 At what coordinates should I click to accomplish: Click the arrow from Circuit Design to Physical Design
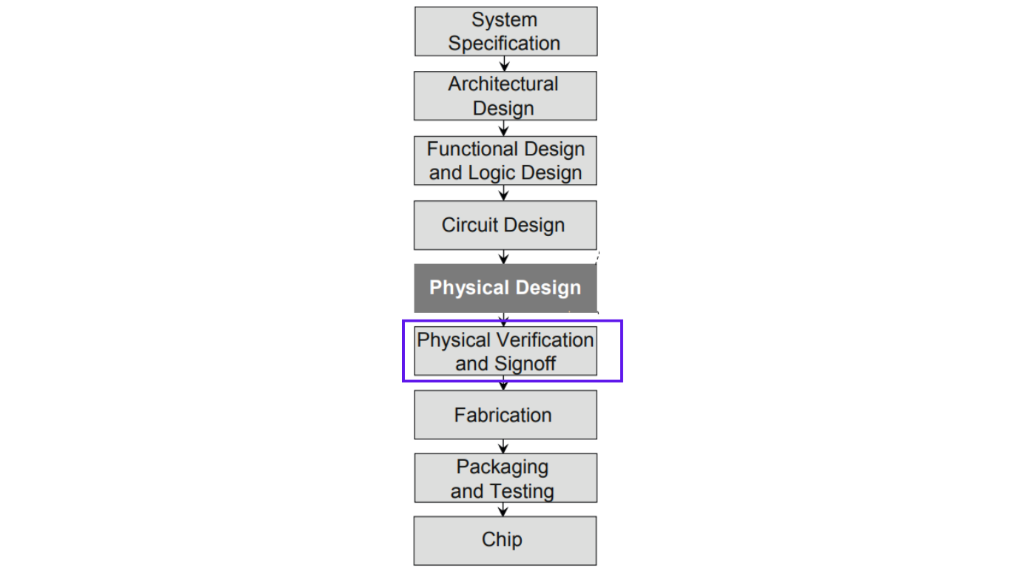pyautogui.click(x=504, y=257)
